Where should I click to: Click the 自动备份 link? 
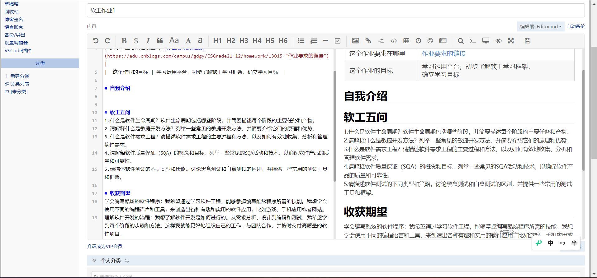pyautogui.click(x=576, y=26)
